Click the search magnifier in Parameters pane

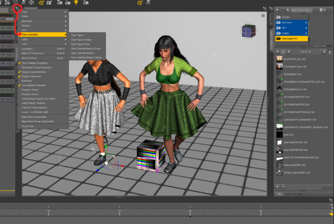11,10
